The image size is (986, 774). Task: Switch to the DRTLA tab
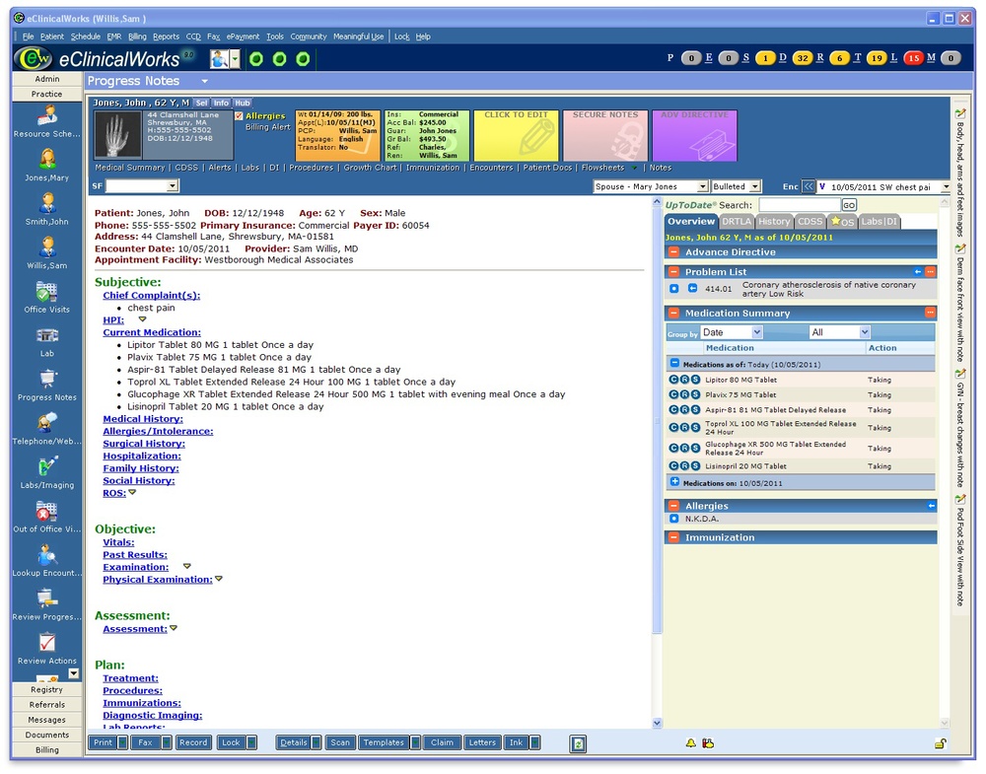(737, 221)
